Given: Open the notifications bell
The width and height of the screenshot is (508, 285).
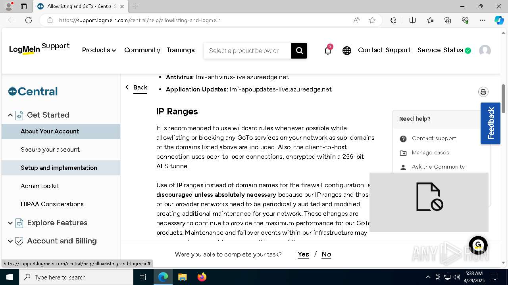Looking at the screenshot, I should click(x=328, y=50).
